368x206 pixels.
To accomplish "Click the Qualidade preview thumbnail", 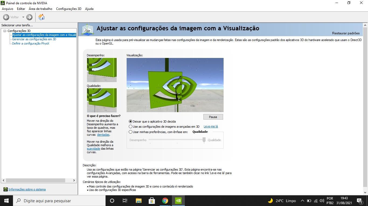I will [x=102, y=100].
